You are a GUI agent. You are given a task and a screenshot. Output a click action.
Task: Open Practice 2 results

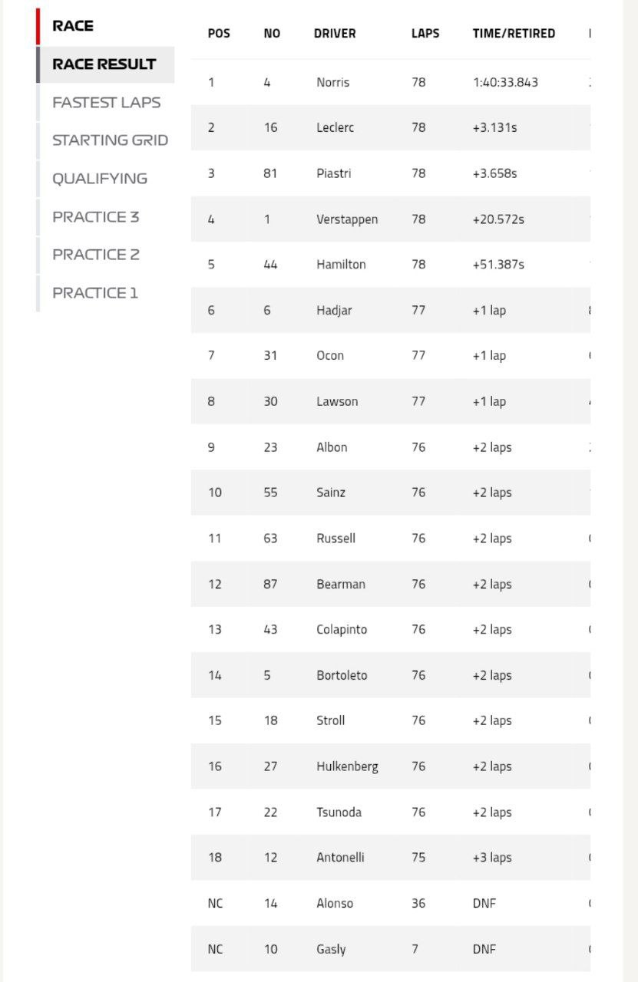(x=96, y=255)
